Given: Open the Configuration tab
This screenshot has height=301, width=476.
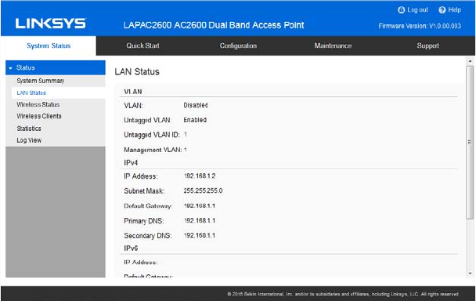Looking at the screenshot, I should 238,45.
